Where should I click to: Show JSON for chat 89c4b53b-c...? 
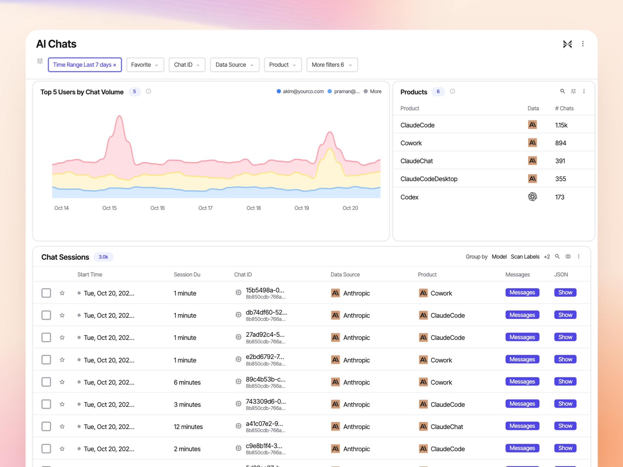click(565, 382)
